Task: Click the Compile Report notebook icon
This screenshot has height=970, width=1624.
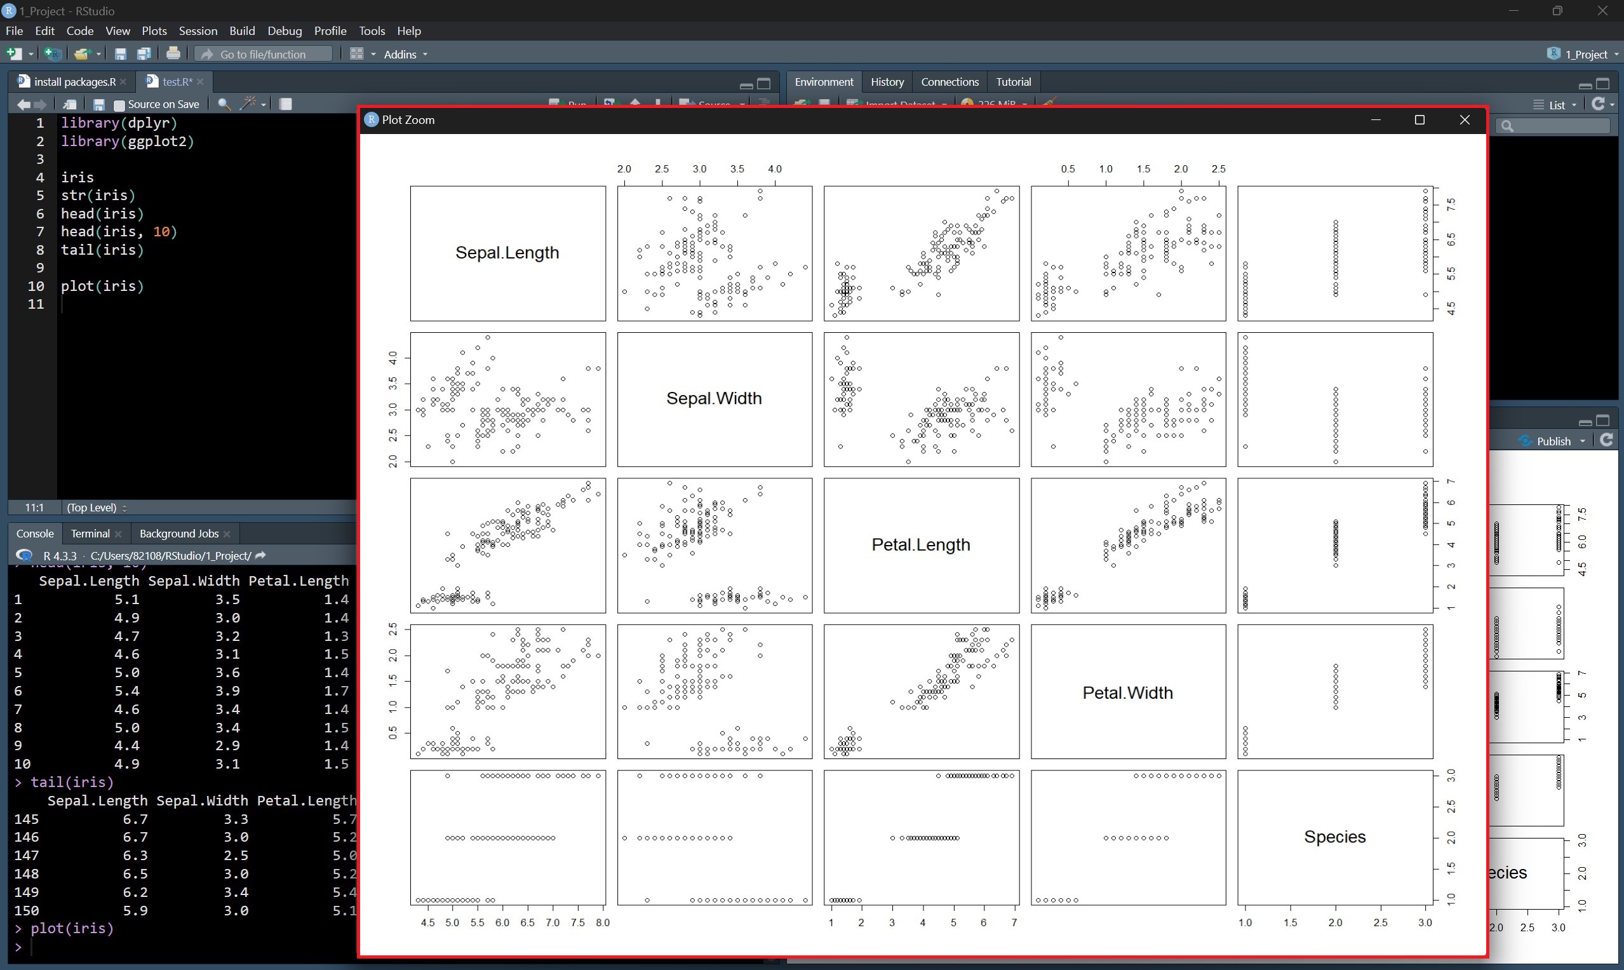Action: (x=286, y=105)
